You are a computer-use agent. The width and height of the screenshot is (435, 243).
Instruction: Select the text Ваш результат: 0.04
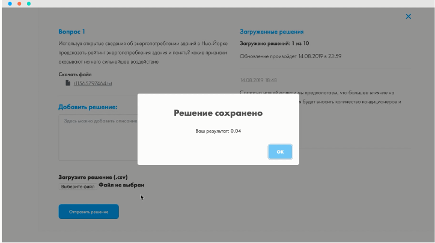click(x=218, y=131)
